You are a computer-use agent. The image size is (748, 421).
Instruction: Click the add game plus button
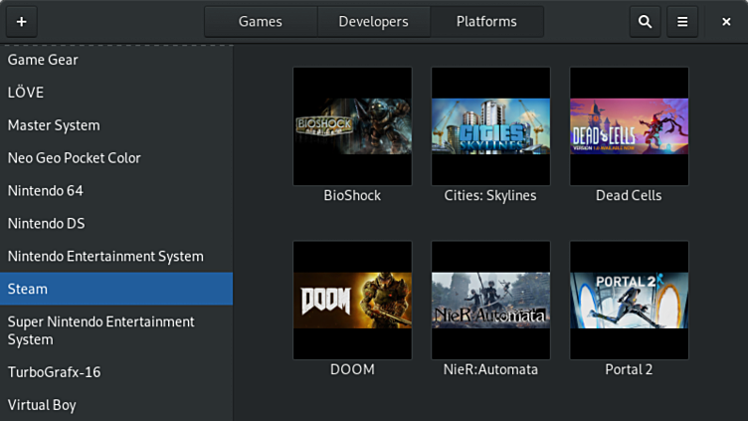pyautogui.click(x=21, y=21)
